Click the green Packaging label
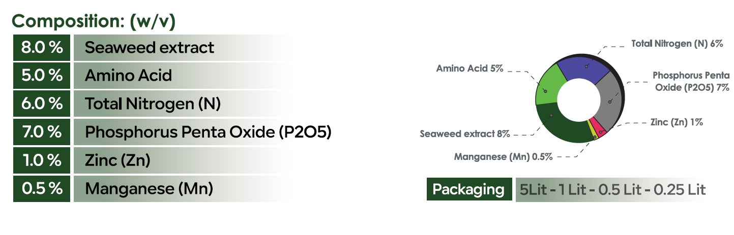The image size is (734, 235). pos(468,190)
